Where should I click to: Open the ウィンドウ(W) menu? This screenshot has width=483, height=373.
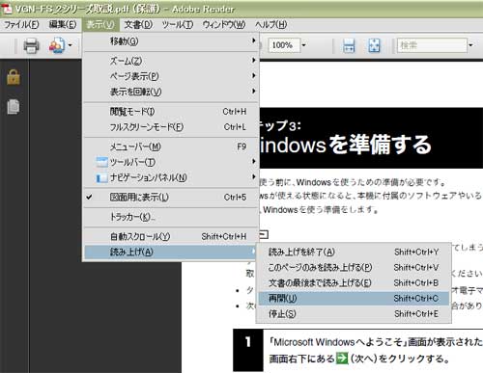[224, 24]
